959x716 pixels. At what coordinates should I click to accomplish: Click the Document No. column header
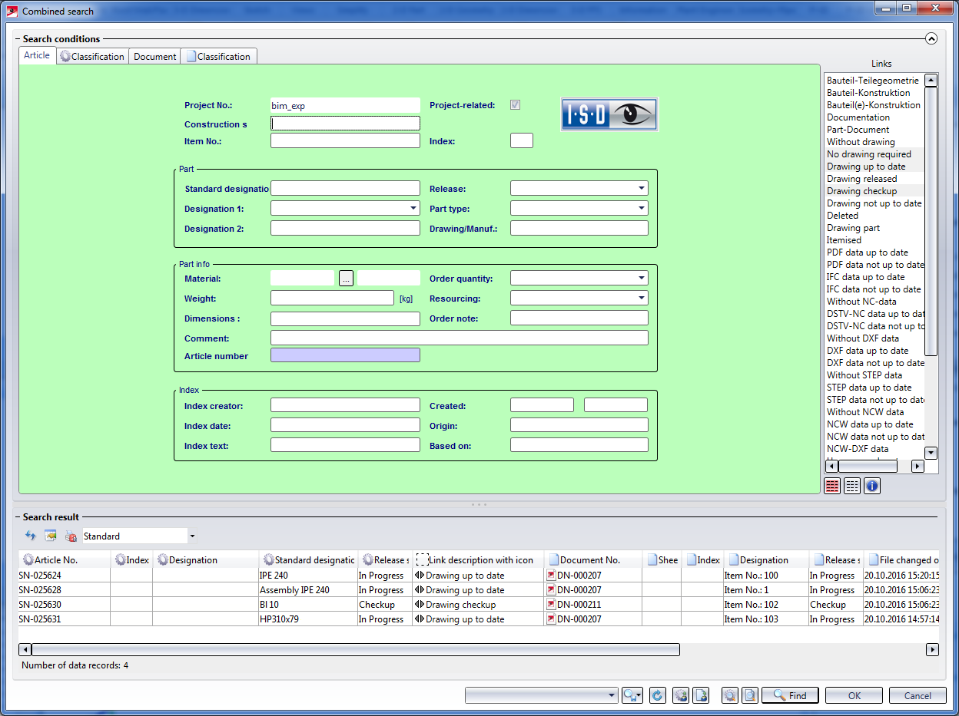[x=593, y=559]
